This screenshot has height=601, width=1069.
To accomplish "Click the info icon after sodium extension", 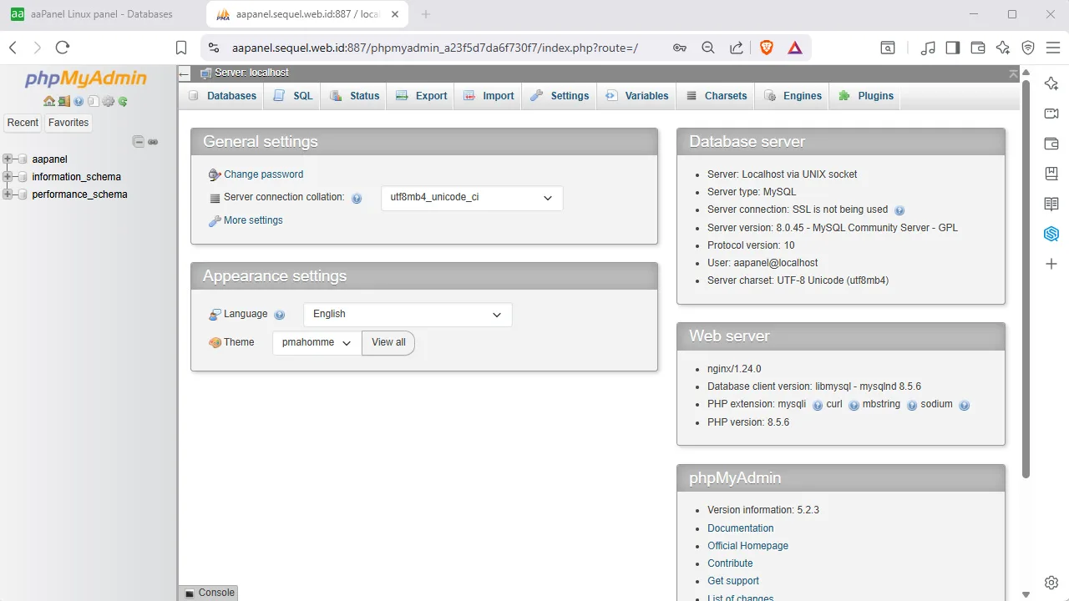I will click(965, 406).
